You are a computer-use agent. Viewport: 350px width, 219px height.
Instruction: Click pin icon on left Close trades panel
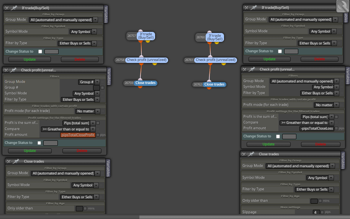click(x=16, y=161)
